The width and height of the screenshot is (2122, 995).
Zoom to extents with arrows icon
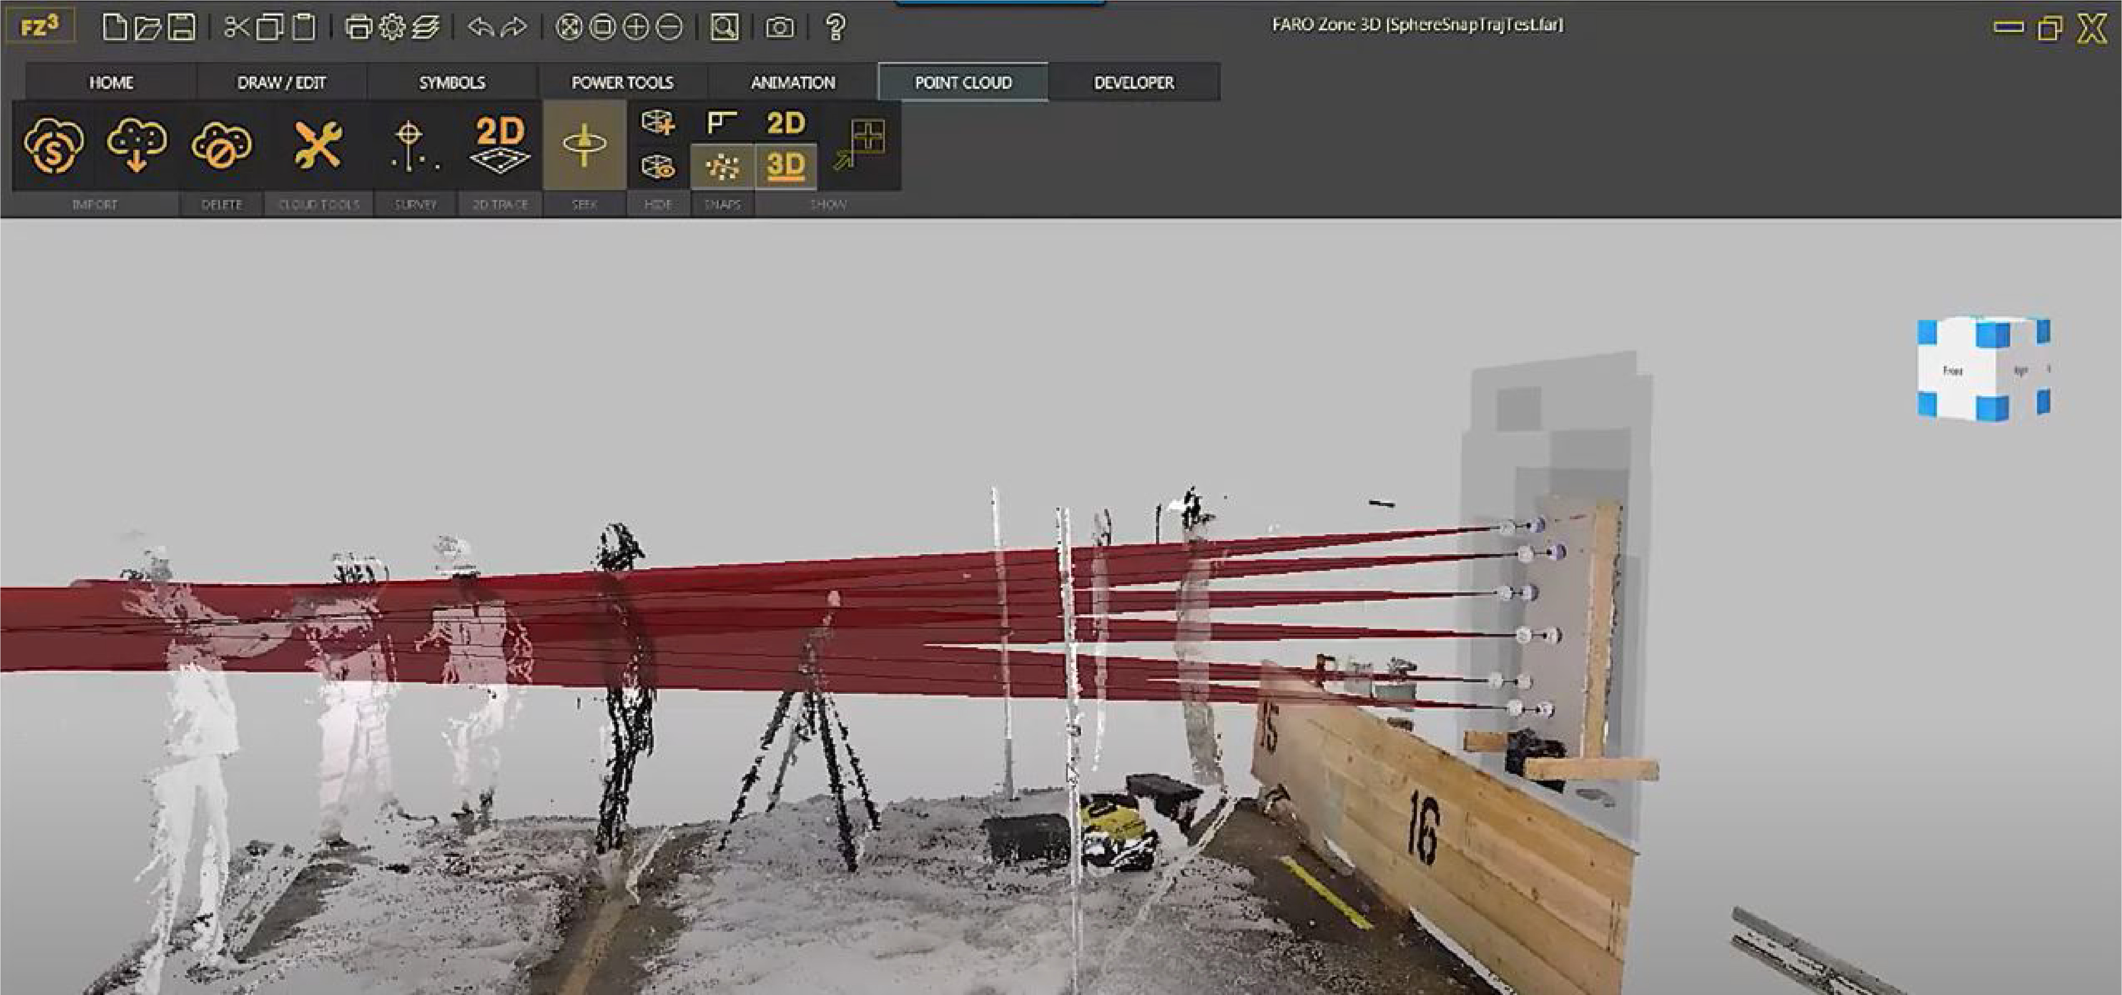coord(568,27)
